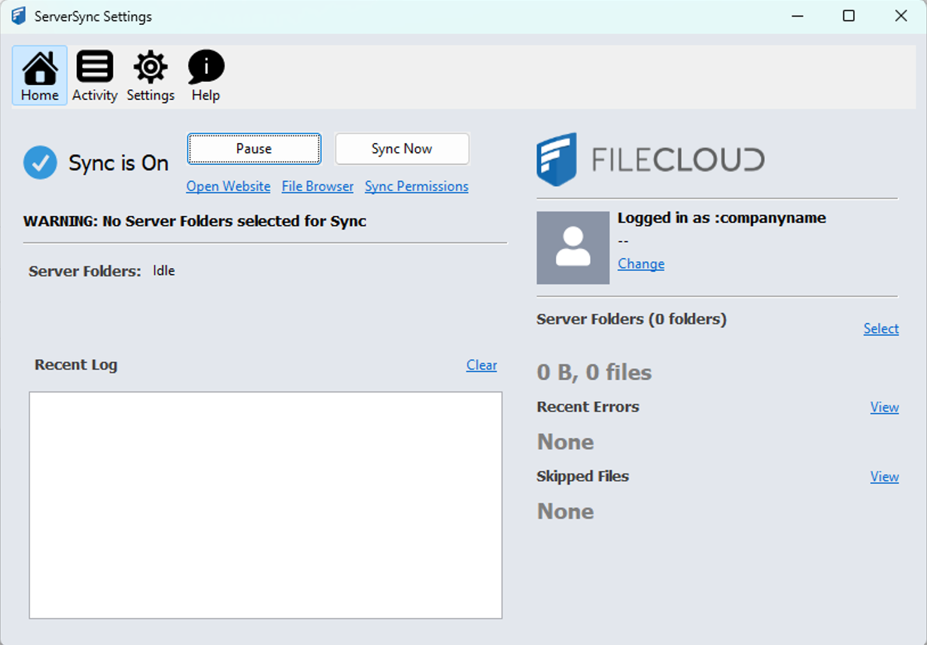The height and width of the screenshot is (645, 927).
Task: Select server folders to sync
Action: coord(881,329)
